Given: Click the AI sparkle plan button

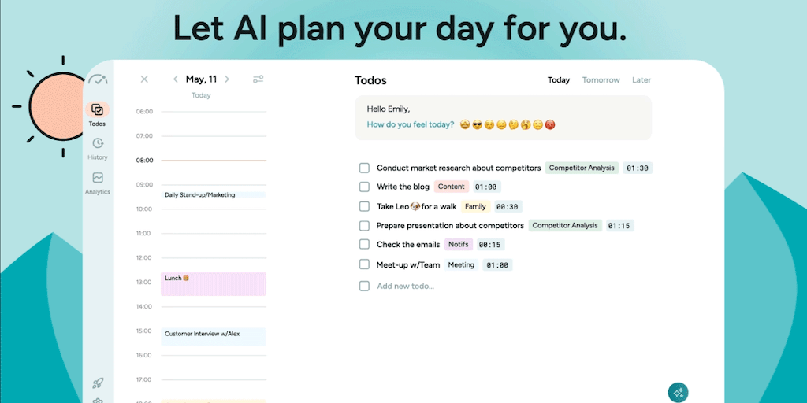Looking at the screenshot, I should pos(678,392).
